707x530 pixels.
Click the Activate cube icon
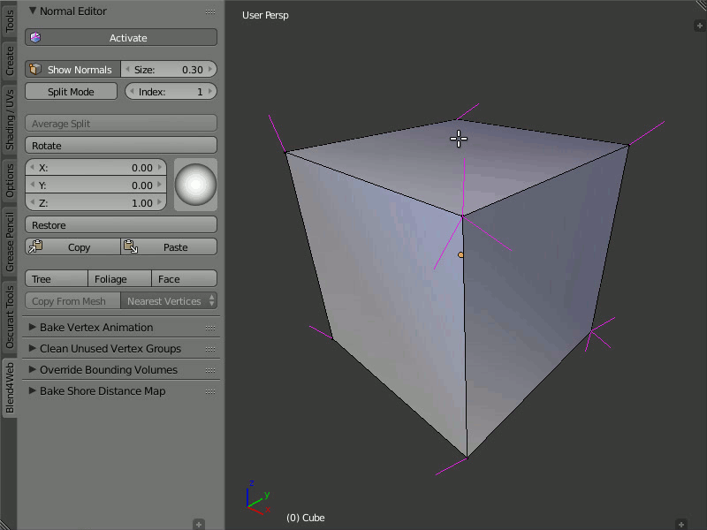(x=35, y=38)
